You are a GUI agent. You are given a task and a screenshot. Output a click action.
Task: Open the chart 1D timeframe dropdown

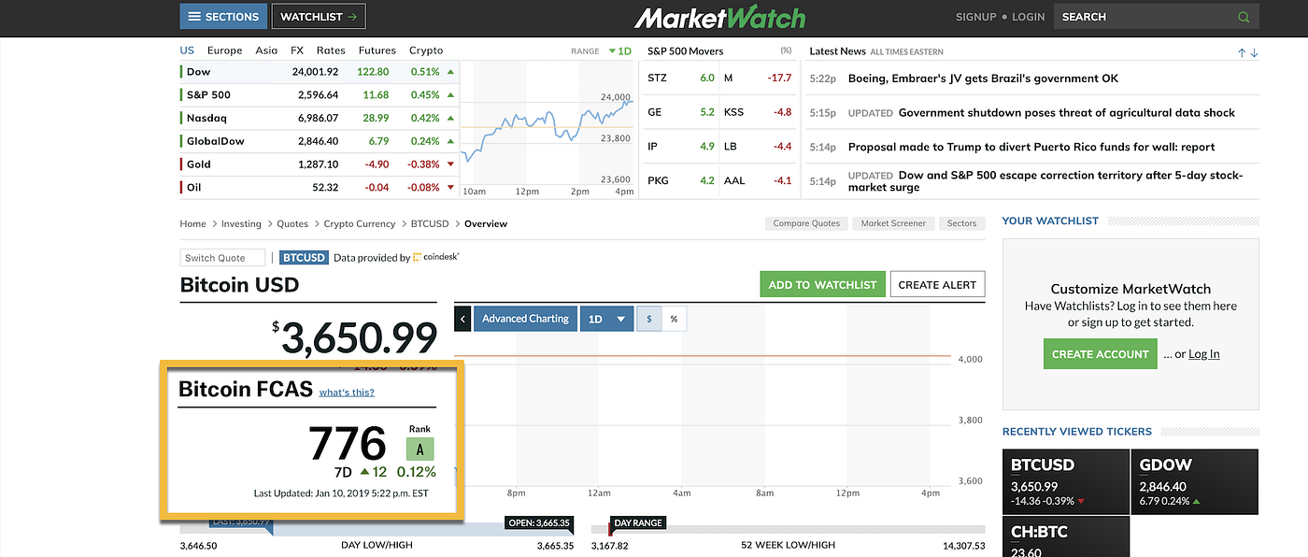coord(606,319)
